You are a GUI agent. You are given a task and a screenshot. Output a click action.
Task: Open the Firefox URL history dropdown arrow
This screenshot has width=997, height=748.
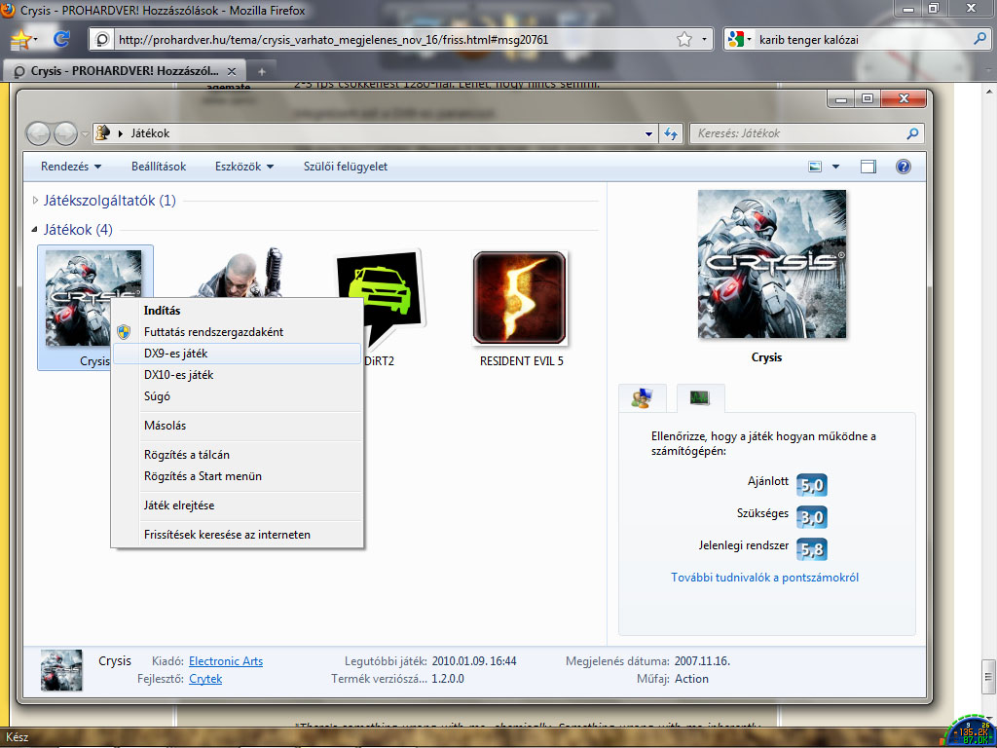[x=704, y=39]
